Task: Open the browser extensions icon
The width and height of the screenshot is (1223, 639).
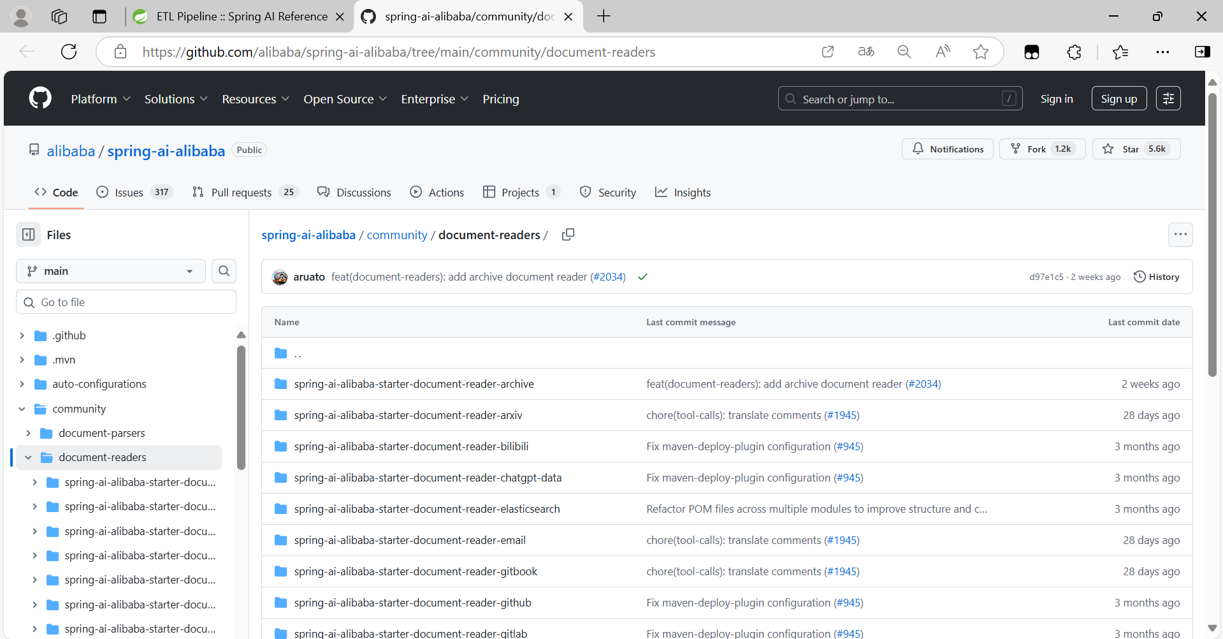Action: click(x=1074, y=52)
